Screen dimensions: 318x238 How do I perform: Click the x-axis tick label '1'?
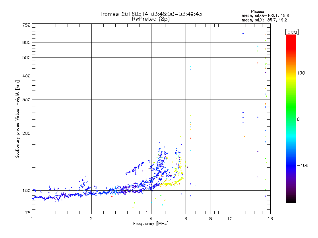tap(32, 219)
